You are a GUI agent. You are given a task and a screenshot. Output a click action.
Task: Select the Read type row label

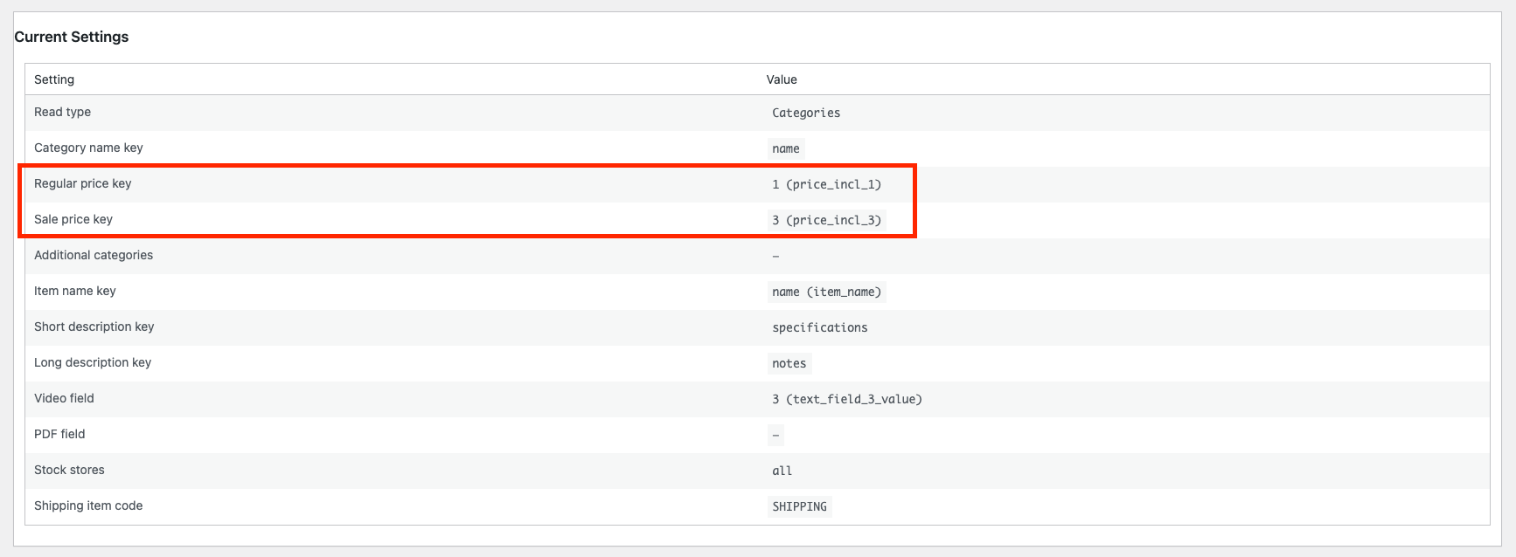point(62,112)
